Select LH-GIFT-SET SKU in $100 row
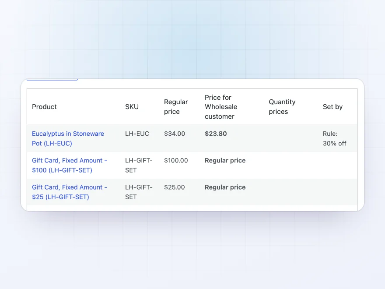Image resolution: width=385 pixels, height=289 pixels. coord(139,166)
